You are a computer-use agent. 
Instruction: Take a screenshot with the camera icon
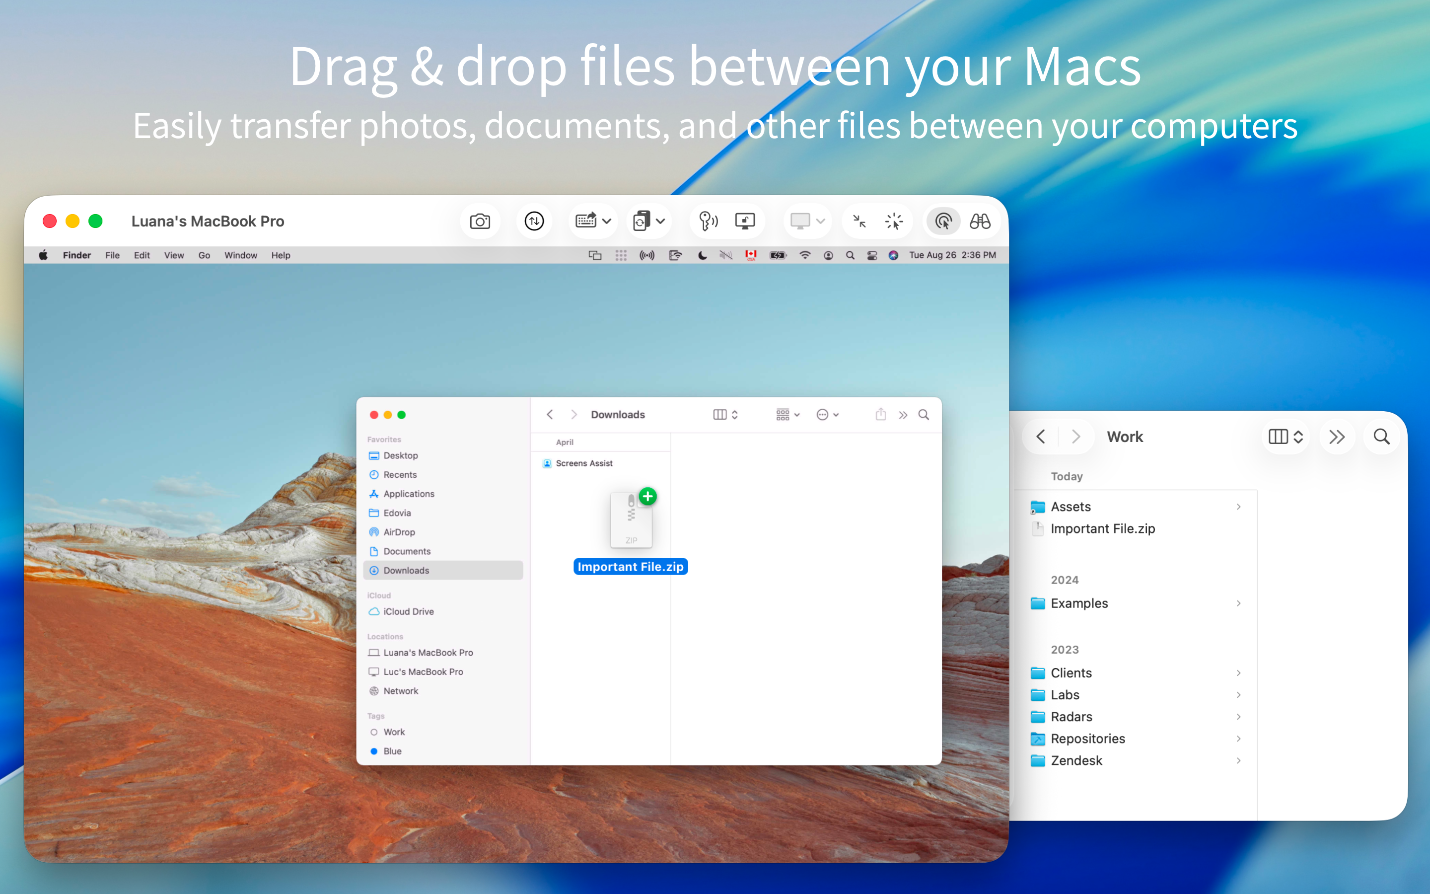tap(480, 221)
